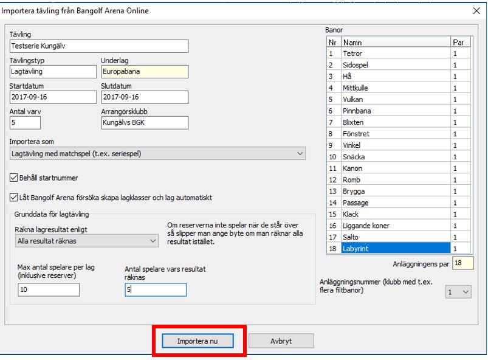This screenshot has height=360, width=488.
Task: Select the Vinkel row in Banor
Action: (399, 145)
